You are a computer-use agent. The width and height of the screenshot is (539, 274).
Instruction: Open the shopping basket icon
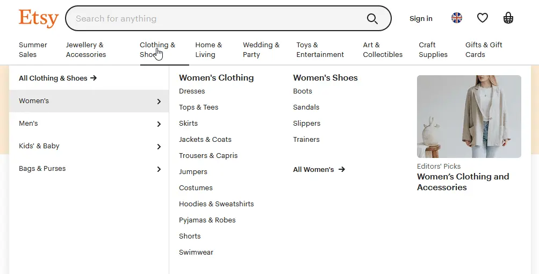508,18
